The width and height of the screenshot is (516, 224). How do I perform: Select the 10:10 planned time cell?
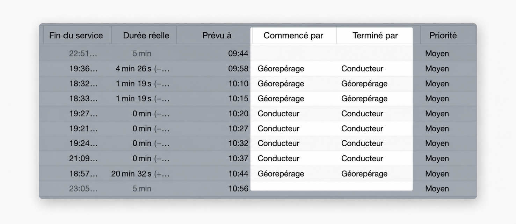tap(238, 84)
